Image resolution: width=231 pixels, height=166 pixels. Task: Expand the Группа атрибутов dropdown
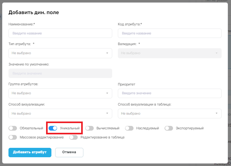click(x=60, y=93)
